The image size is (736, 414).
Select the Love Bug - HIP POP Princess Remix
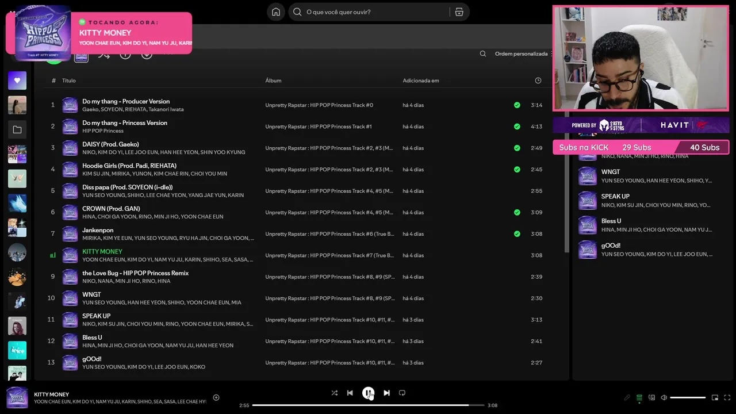click(135, 273)
